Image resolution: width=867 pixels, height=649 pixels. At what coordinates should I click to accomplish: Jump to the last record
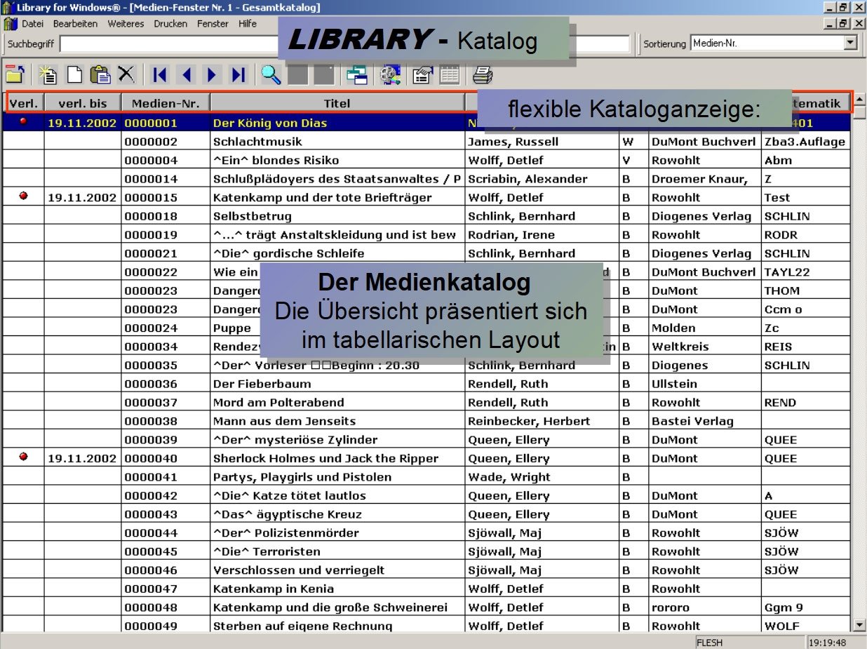click(238, 74)
